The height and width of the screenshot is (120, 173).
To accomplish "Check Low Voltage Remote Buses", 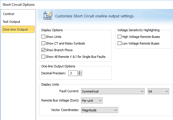I will coord(120,43).
